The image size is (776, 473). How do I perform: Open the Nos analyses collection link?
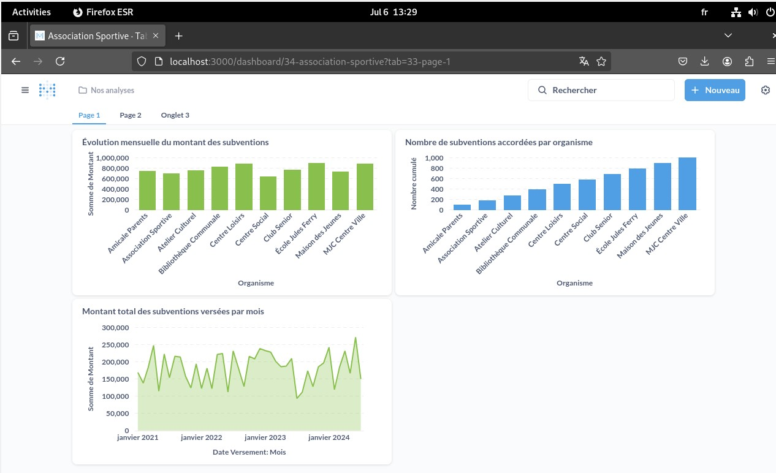(107, 90)
